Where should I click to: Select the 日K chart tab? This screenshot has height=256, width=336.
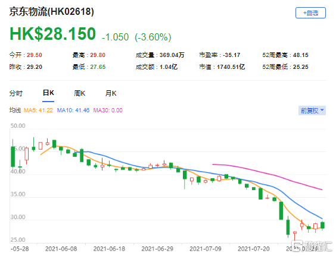point(48,93)
